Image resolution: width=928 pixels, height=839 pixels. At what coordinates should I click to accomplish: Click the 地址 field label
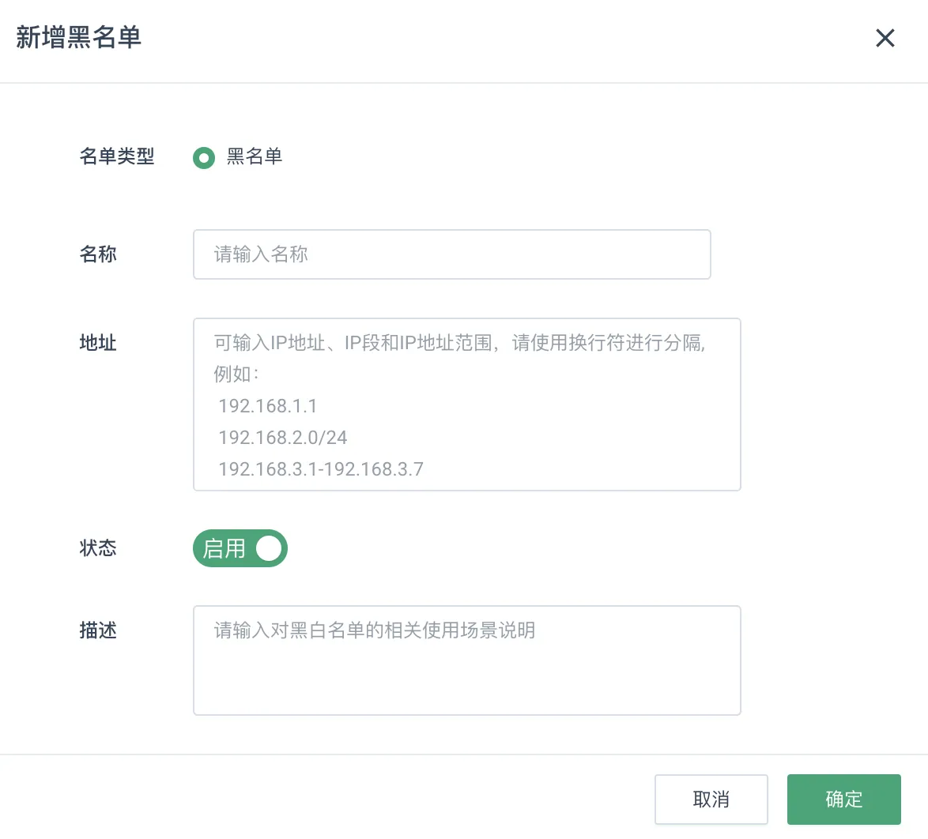click(98, 343)
